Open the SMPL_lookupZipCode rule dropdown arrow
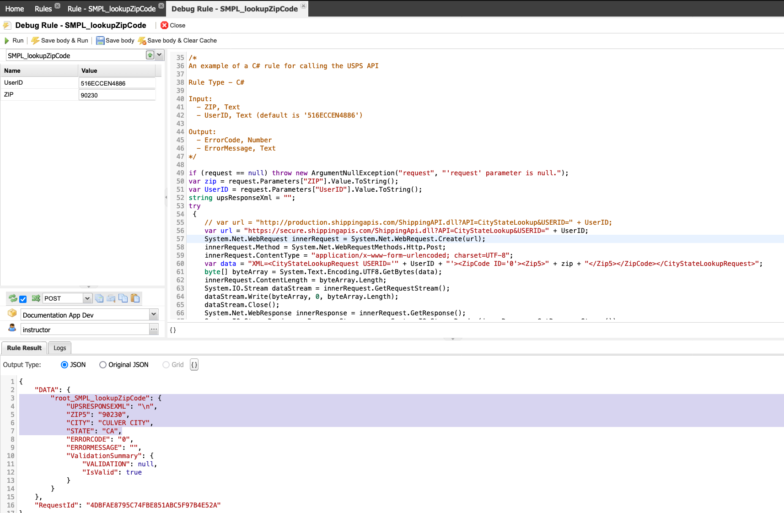Image resolution: width=784 pixels, height=513 pixels. [x=159, y=55]
